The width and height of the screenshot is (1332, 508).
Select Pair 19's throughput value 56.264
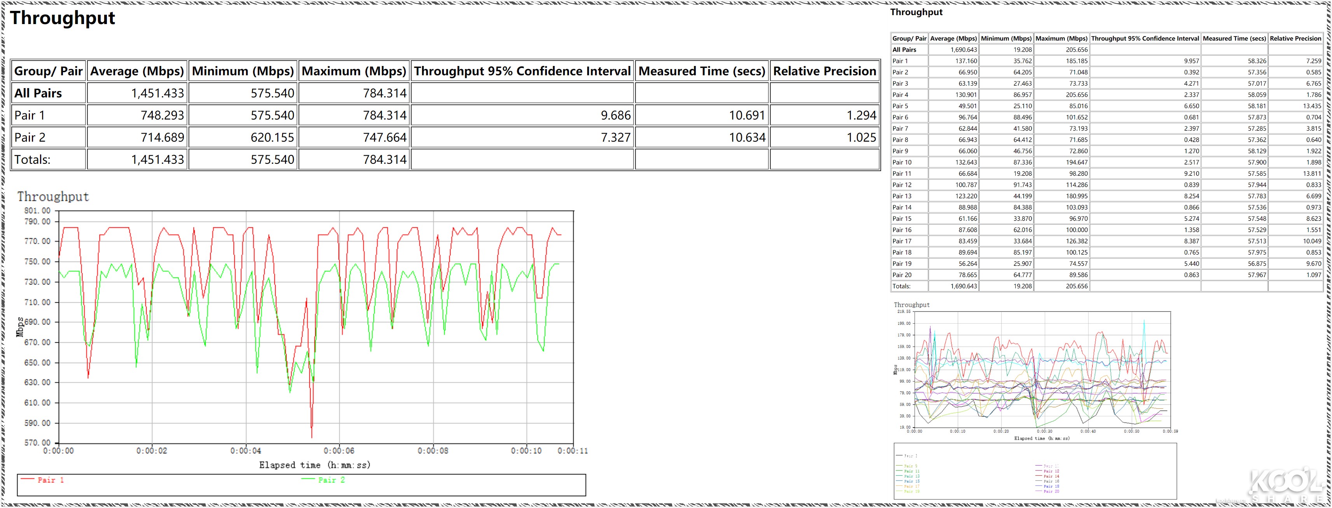click(x=969, y=263)
